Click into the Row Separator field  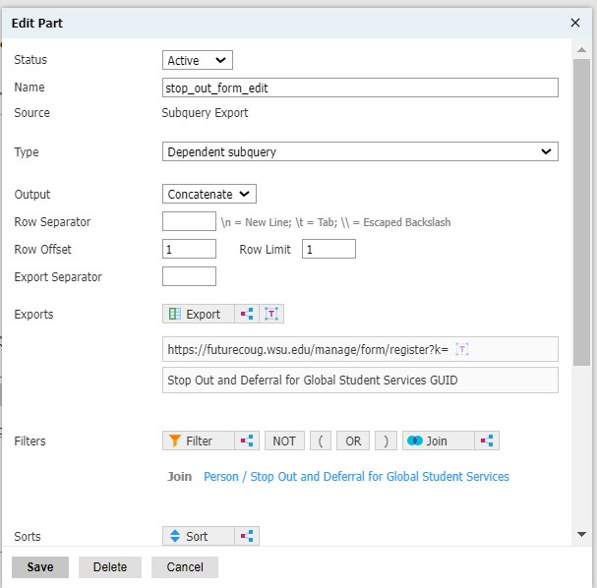[189, 221]
